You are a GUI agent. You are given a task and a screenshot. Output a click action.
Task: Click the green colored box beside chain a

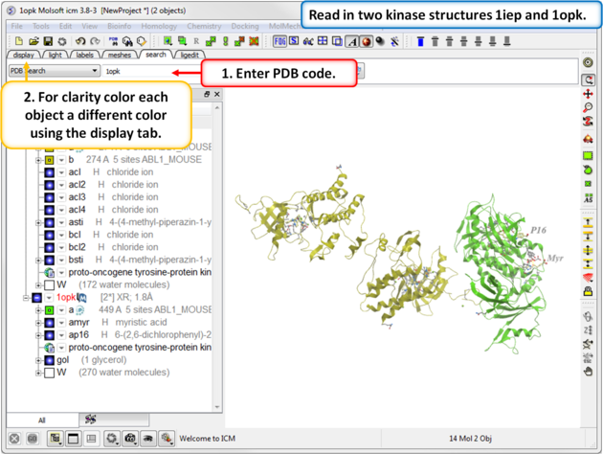coord(48,310)
